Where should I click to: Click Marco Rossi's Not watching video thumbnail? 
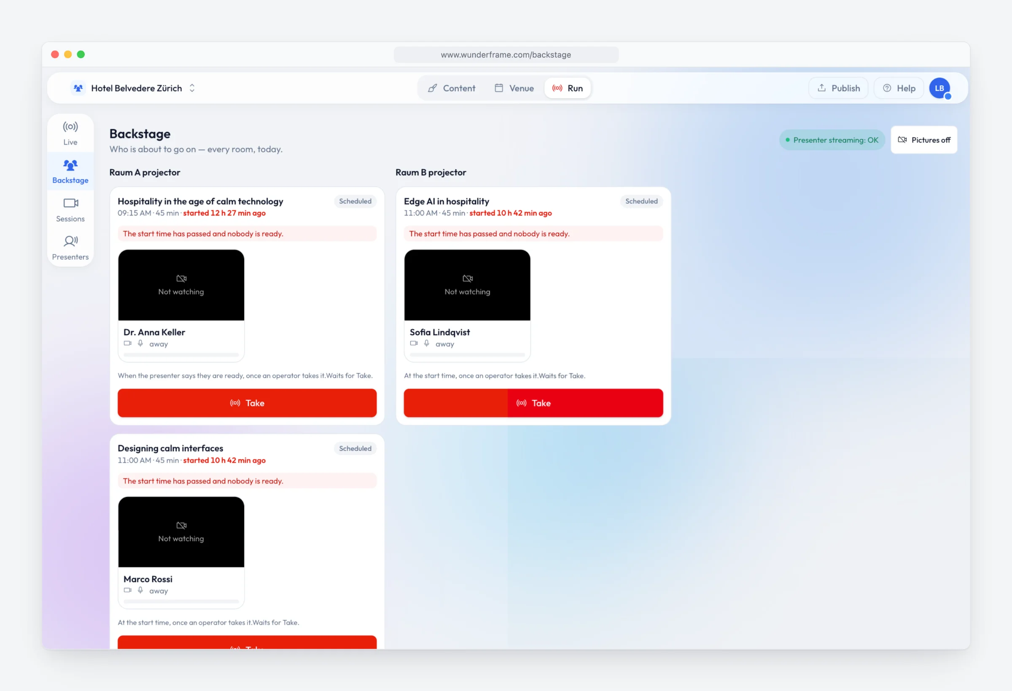(x=181, y=532)
